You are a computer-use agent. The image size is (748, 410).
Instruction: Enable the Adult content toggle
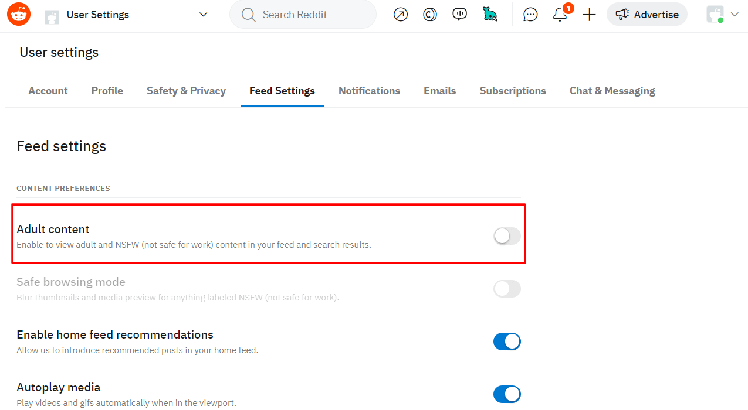coord(507,236)
